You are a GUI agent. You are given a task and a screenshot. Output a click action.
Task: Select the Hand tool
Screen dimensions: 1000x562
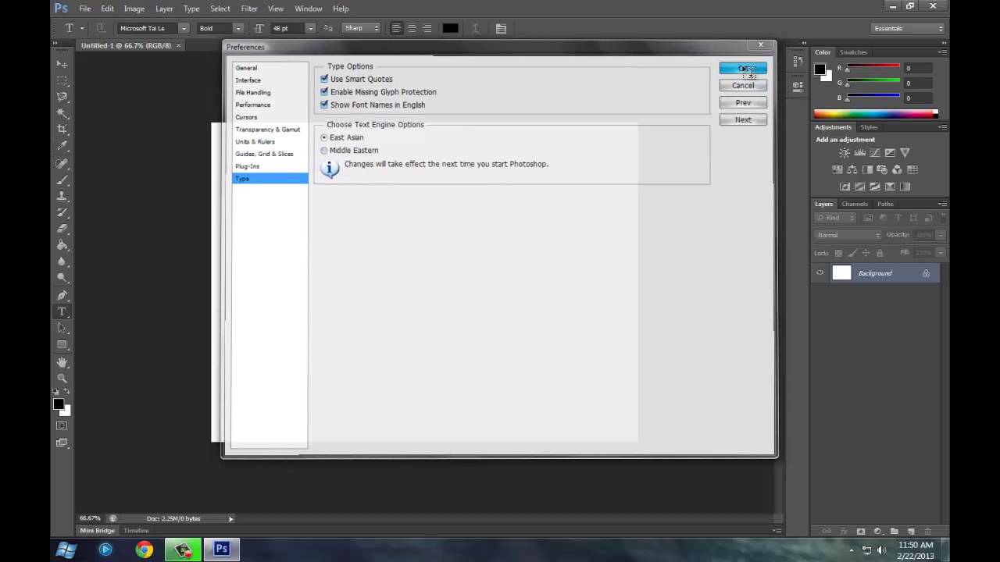[62, 363]
